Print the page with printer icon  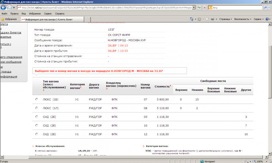pyautogui.click(x=212, y=19)
